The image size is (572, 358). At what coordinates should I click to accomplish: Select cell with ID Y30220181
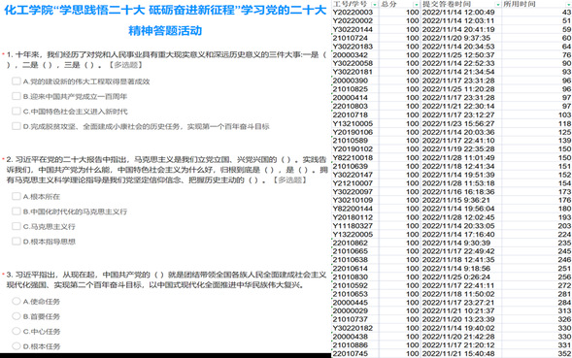coord(354,72)
